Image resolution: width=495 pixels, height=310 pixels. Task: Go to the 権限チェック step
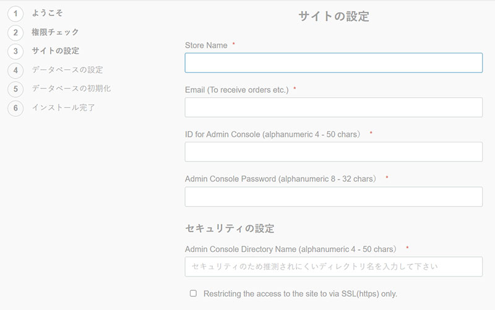(x=55, y=32)
